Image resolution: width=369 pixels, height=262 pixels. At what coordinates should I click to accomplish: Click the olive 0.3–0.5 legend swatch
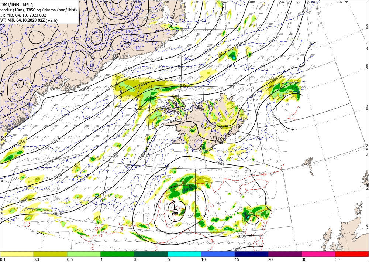(x=50, y=254)
